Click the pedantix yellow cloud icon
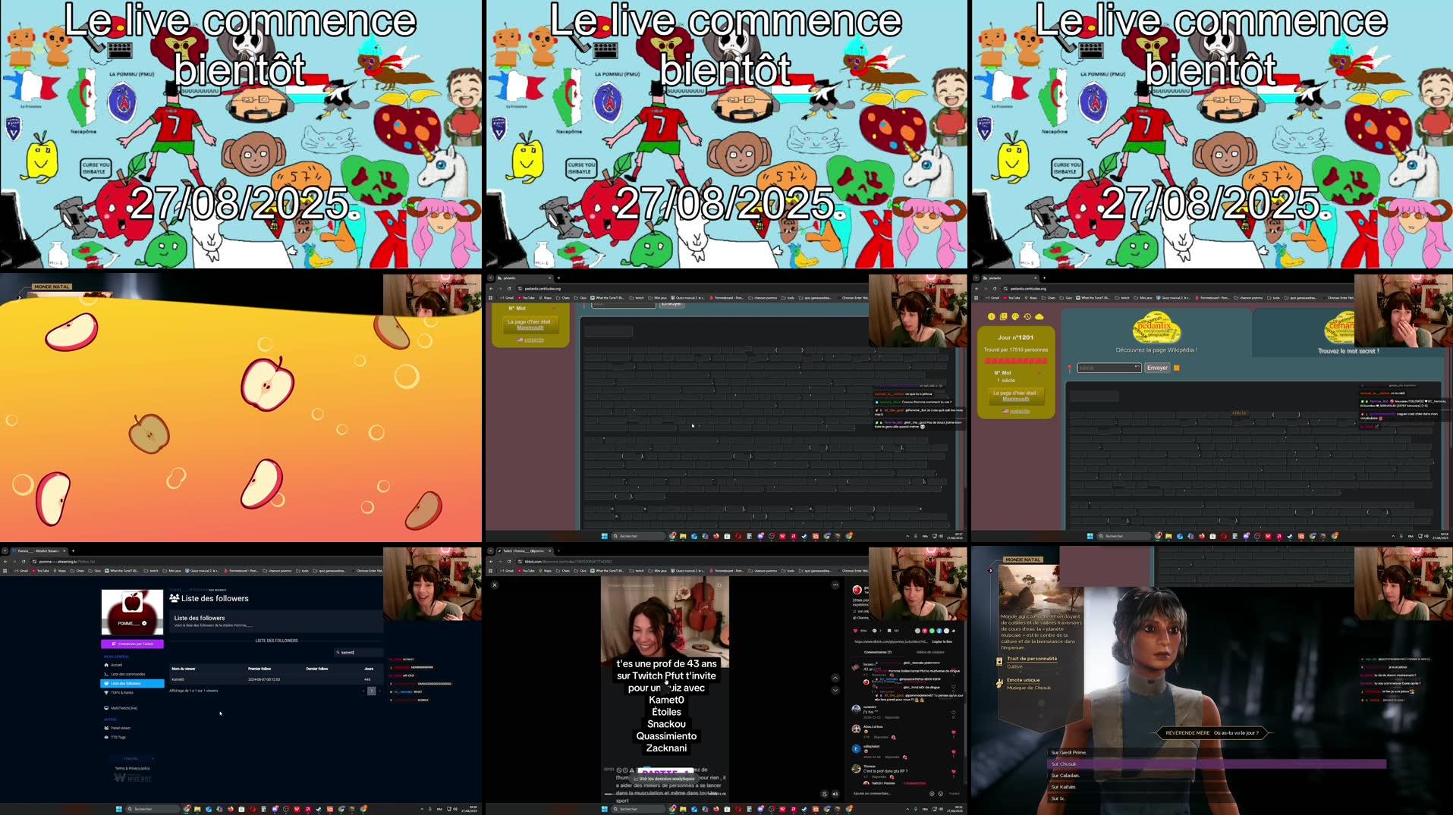The width and height of the screenshot is (1453, 815). (1039, 316)
